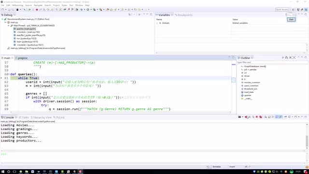Toggle Show Console on standard output change

point(277,117)
